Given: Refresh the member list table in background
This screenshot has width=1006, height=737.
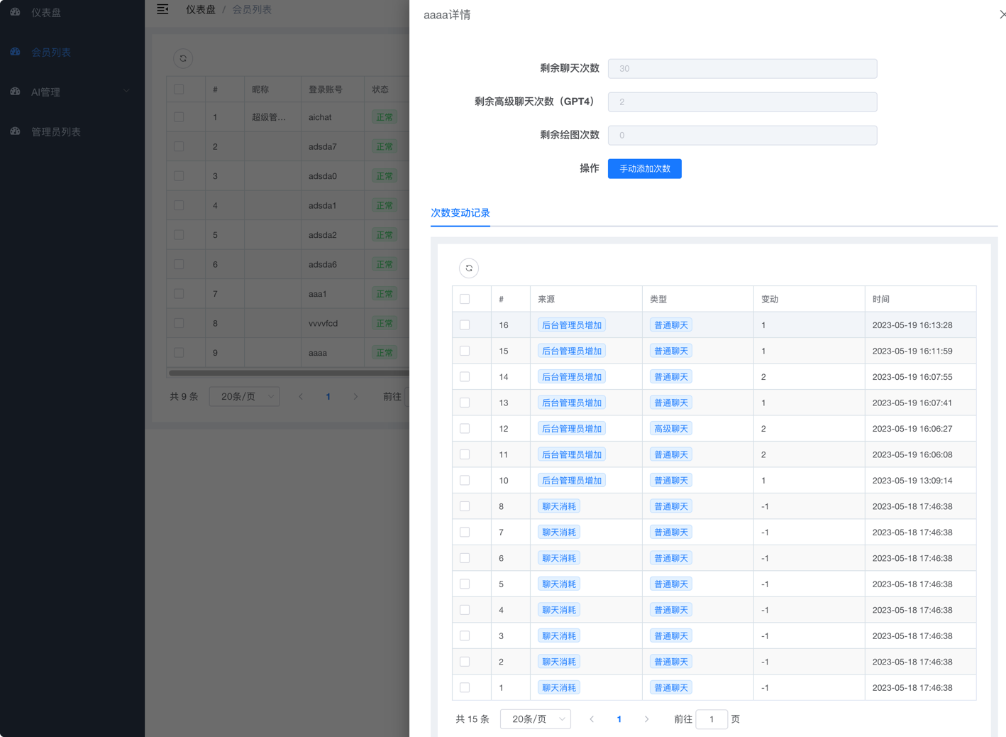Looking at the screenshot, I should 183,58.
